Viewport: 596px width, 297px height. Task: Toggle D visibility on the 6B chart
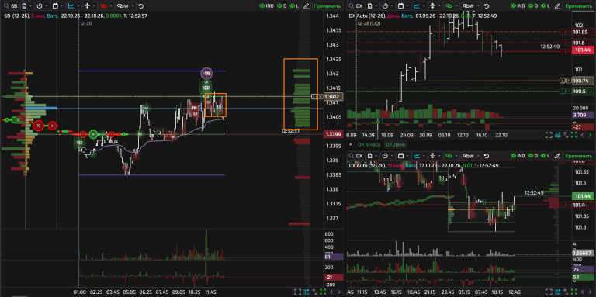[282, 6]
